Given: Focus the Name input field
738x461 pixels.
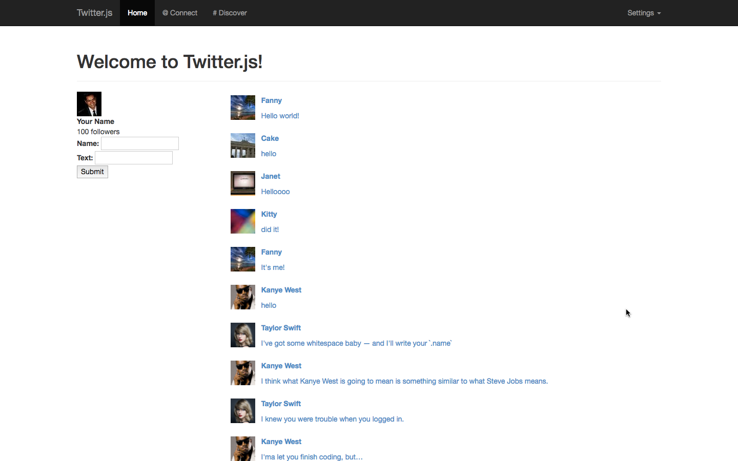Looking at the screenshot, I should coord(140,143).
